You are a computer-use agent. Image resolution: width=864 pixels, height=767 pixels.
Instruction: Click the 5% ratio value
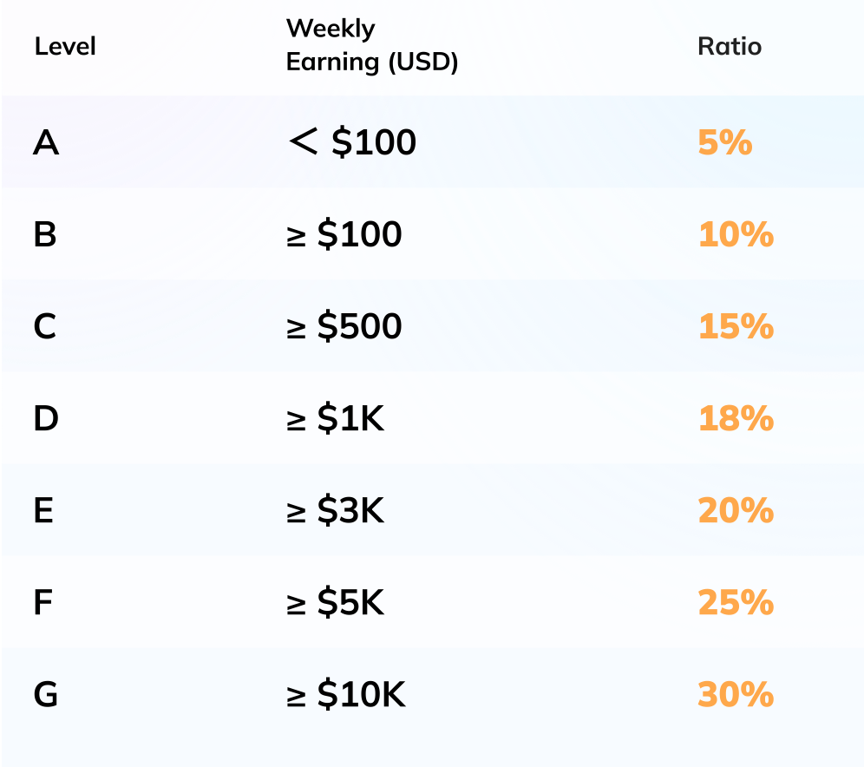click(724, 142)
